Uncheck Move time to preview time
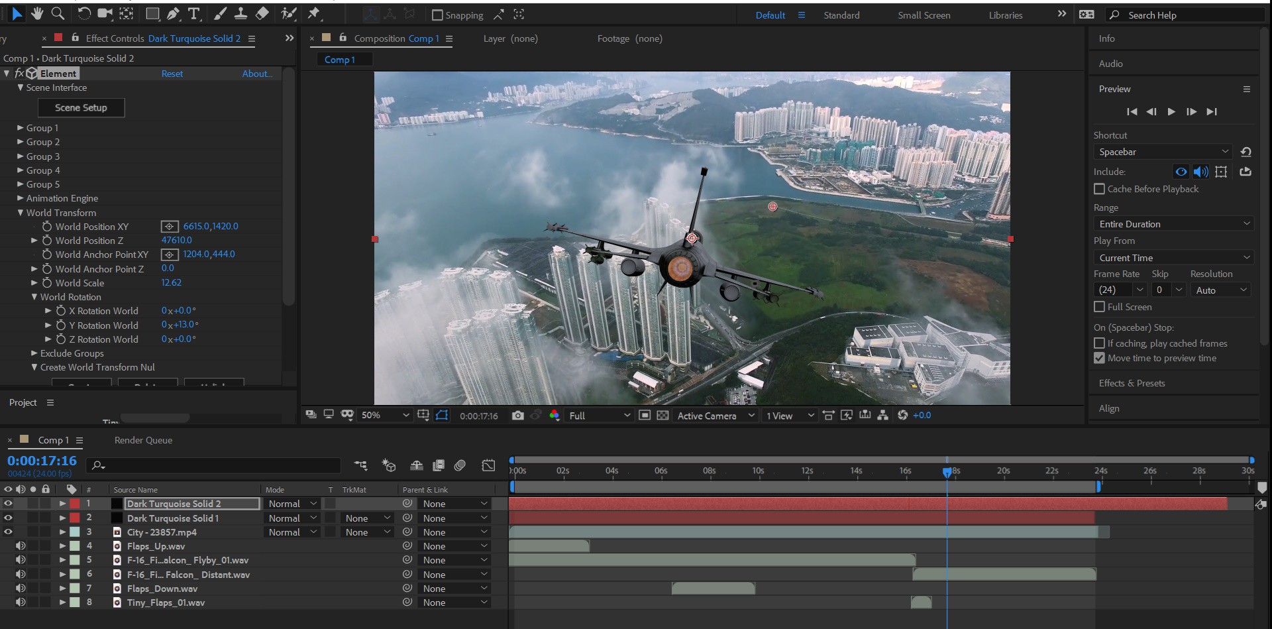Screen dimensions: 1272x629 coord(1099,358)
